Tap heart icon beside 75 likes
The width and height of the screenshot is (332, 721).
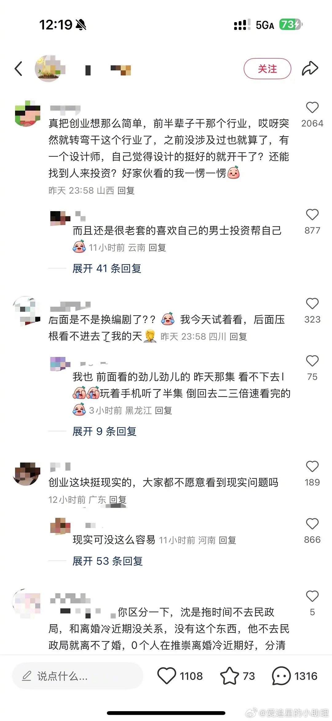click(312, 361)
